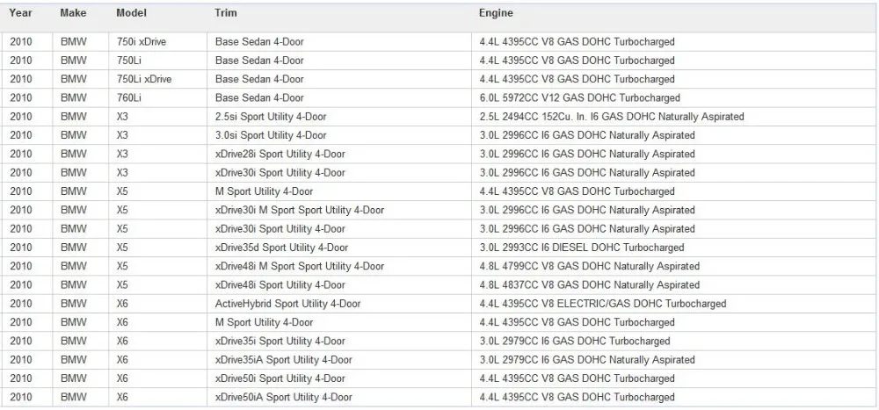This screenshot has height=410, width=879.
Task: Click the Make column header
Action: pyautogui.click(x=74, y=12)
